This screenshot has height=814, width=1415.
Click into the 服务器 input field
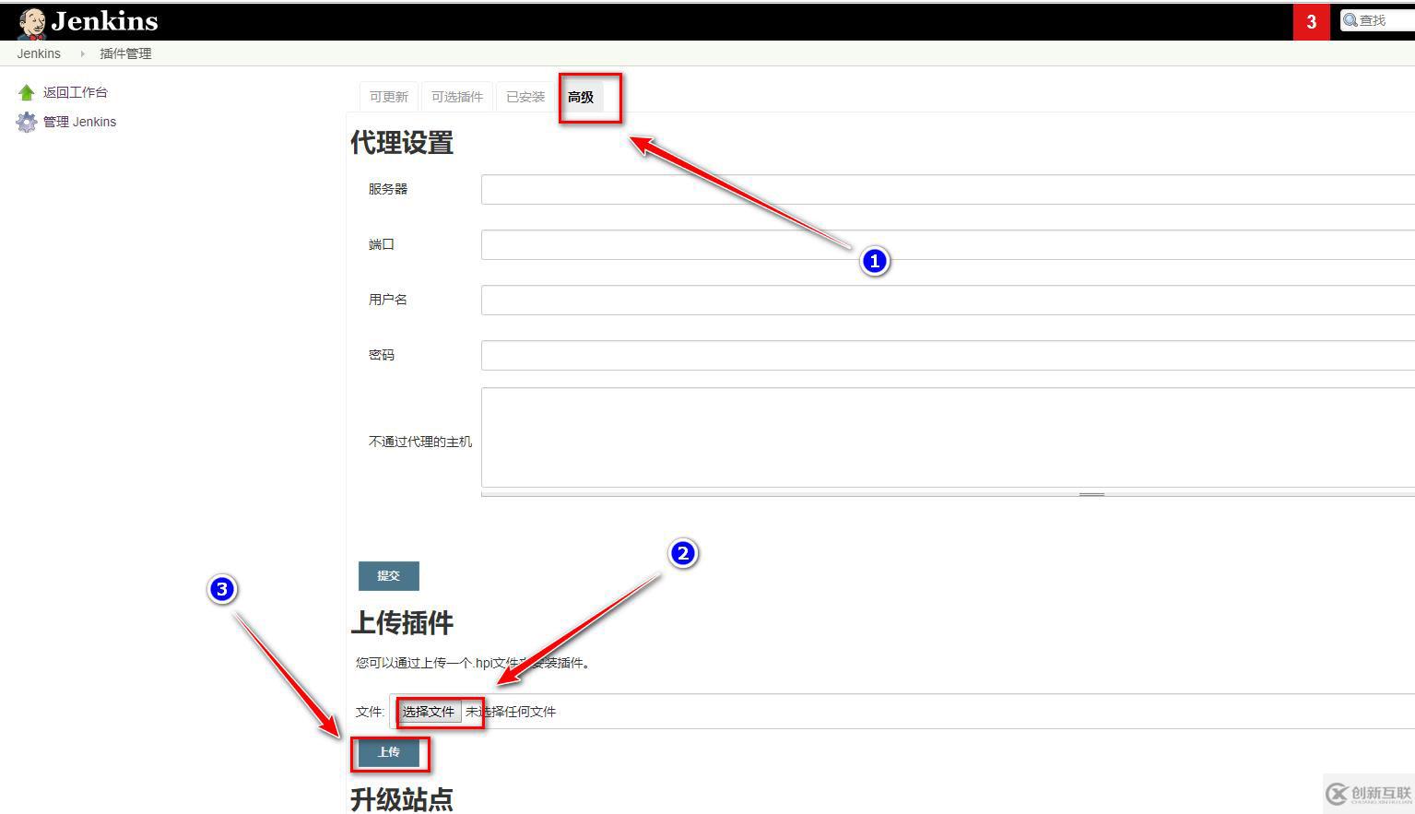[948, 189]
